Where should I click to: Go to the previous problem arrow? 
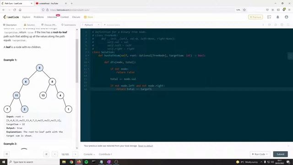coord(55,154)
